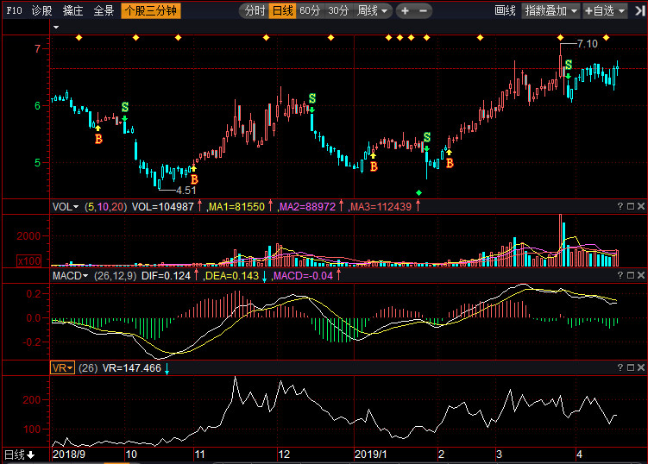648x464 pixels.
Task: Click the first S sell signal marker
Action: pyautogui.click(x=125, y=108)
